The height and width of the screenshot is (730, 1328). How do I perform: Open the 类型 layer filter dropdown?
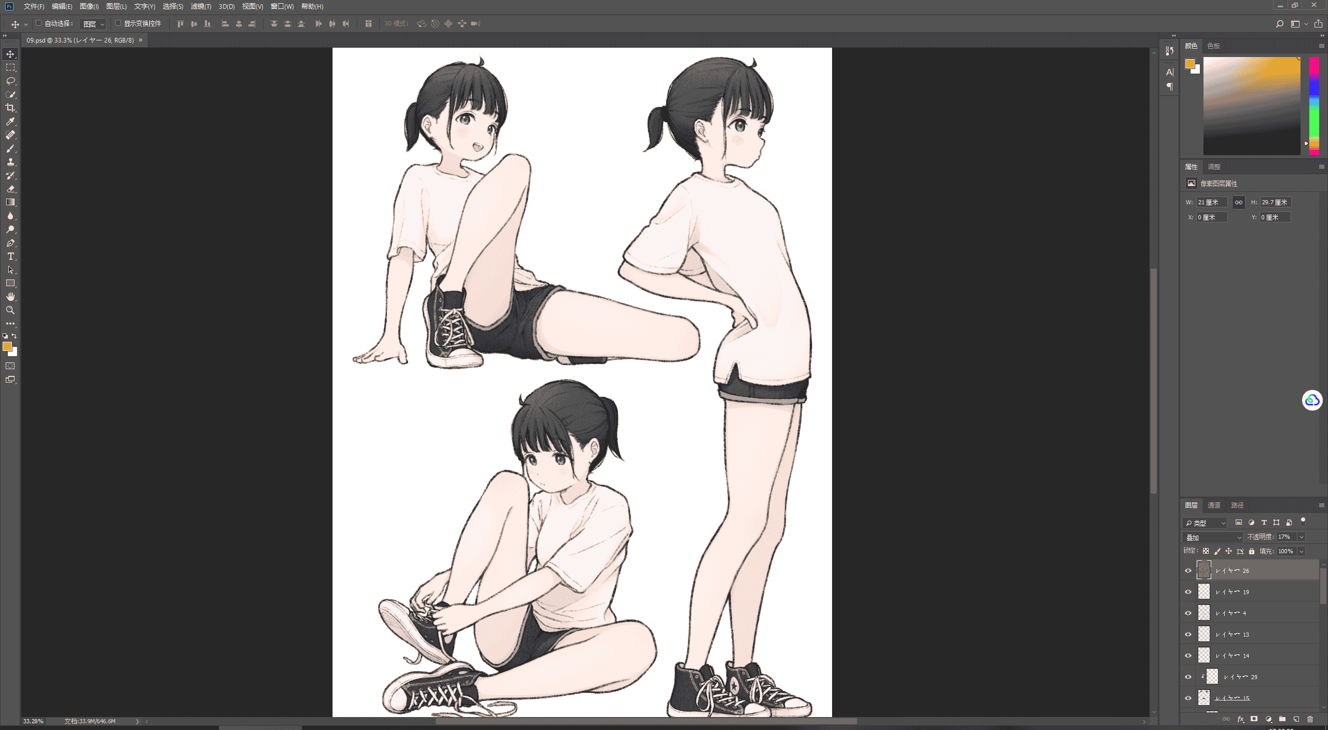coord(1205,523)
